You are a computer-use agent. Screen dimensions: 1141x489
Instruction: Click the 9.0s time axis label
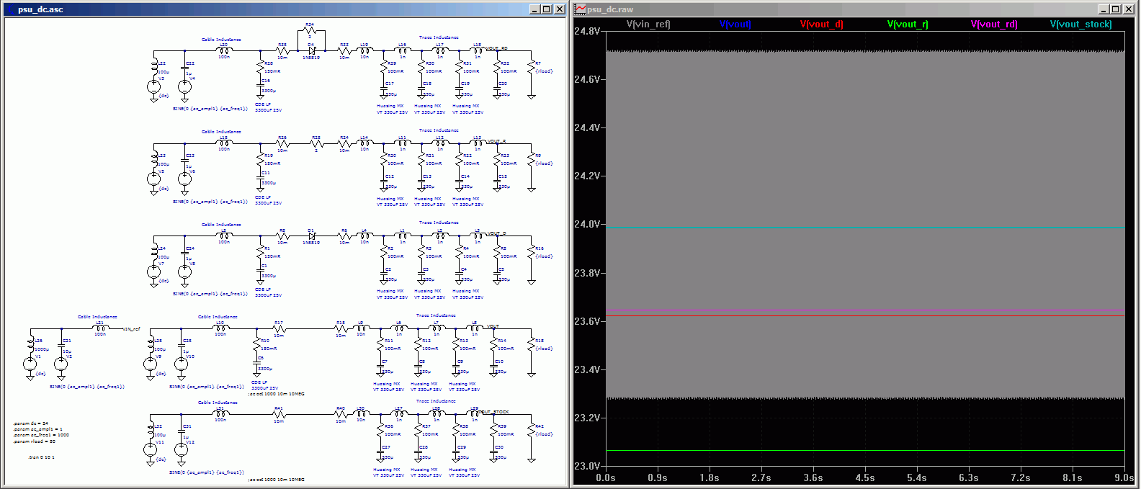(1124, 477)
